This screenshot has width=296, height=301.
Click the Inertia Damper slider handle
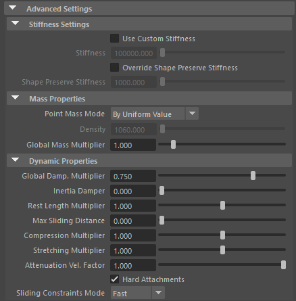click(x=162, y=191)
